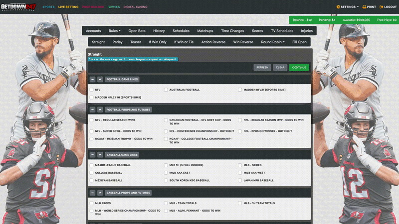Open Live Betting section

coord(68,7)
